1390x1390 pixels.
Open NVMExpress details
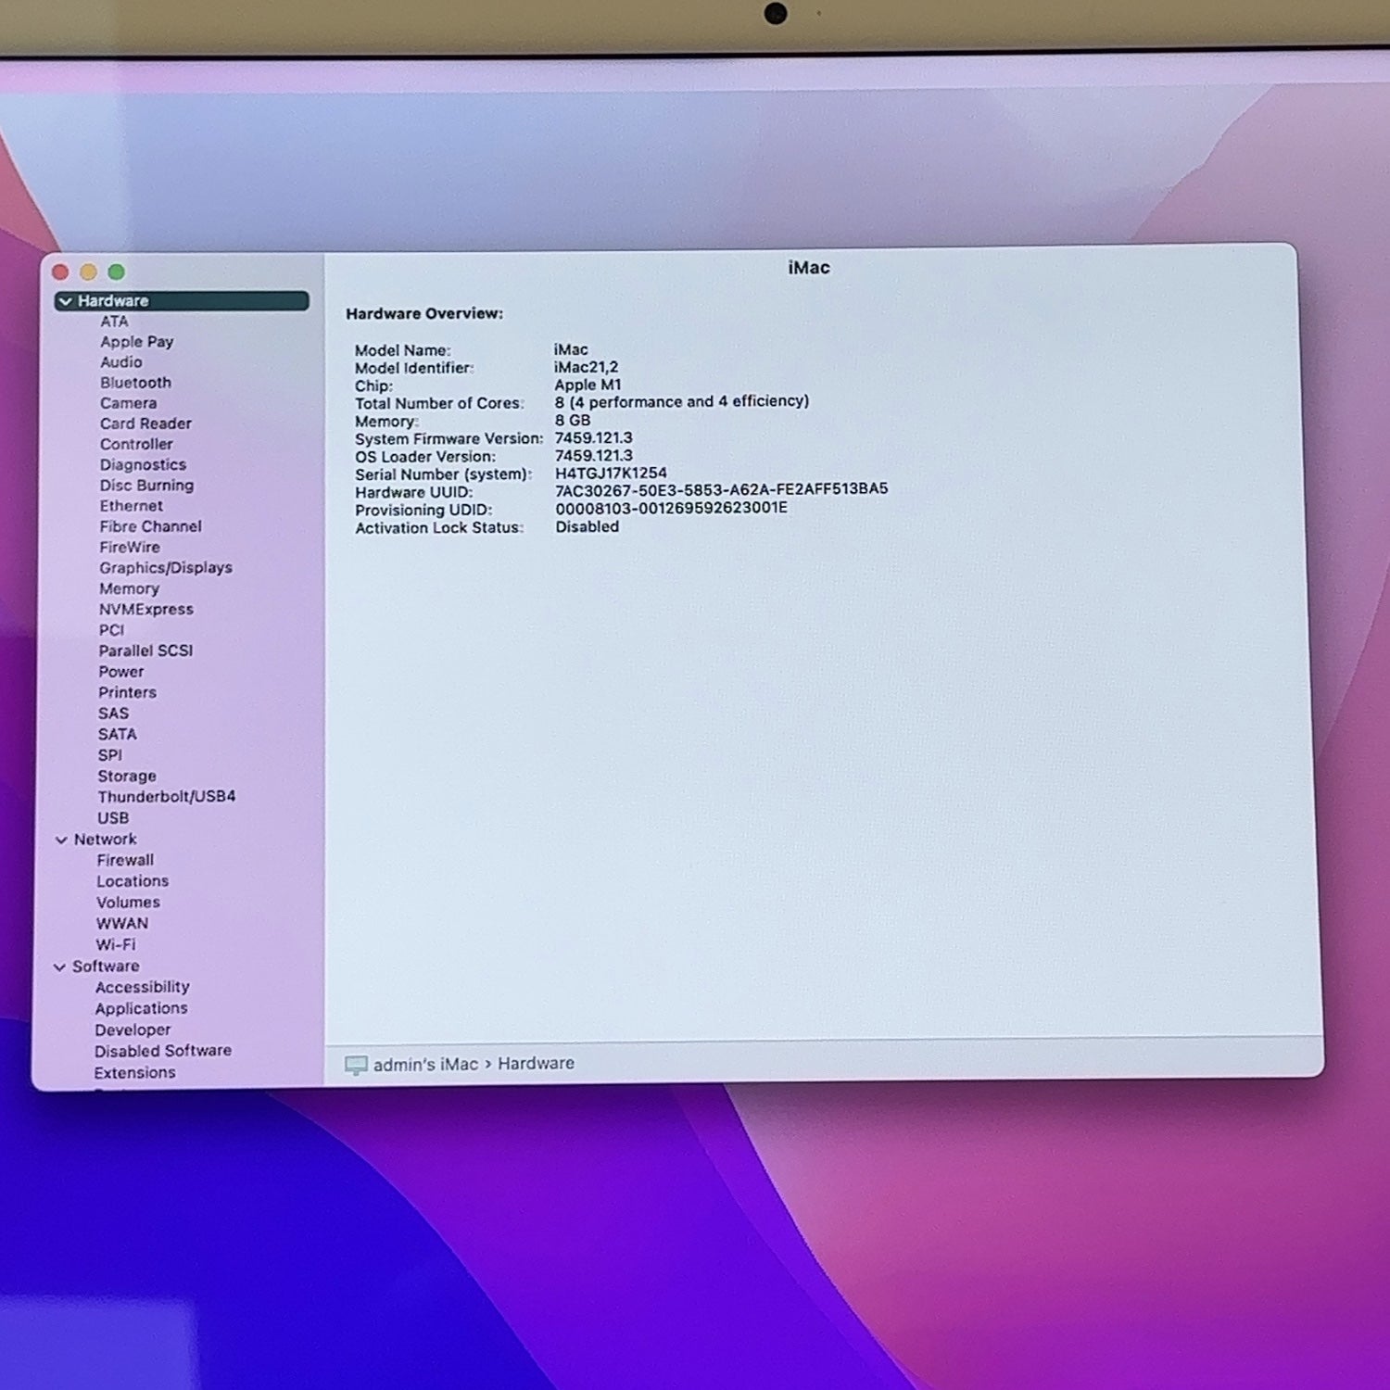(x=146, y=610)
